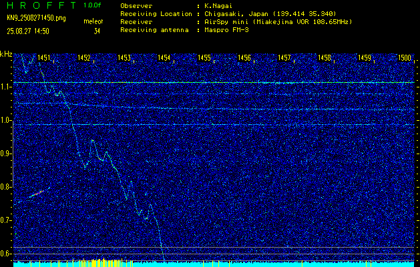
Task: Click the 1451 time marker
Action: point(43,57)
